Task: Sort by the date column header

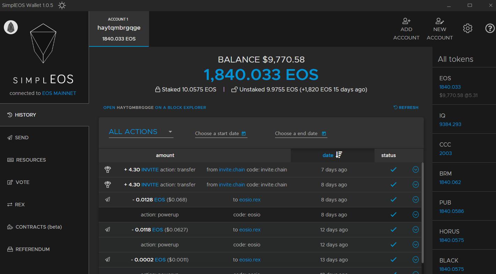Action: tap(332, 155)
